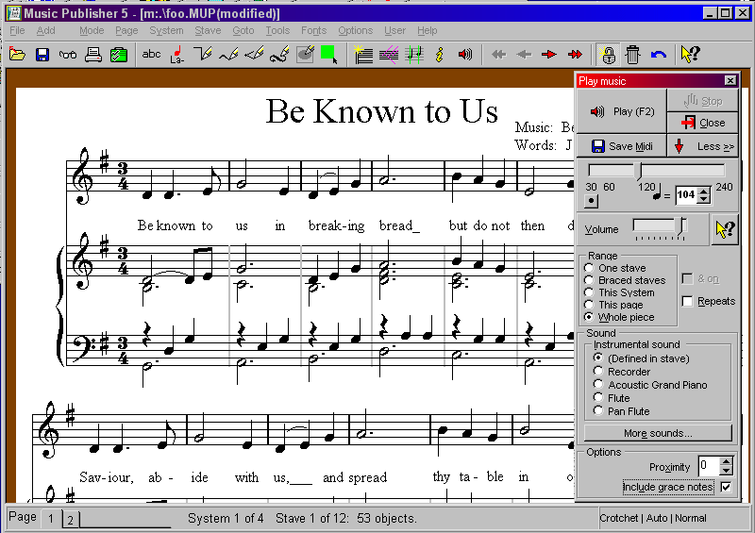
Task: Select the This System range option
Action: pyautogui.click(x=589, y=292)
